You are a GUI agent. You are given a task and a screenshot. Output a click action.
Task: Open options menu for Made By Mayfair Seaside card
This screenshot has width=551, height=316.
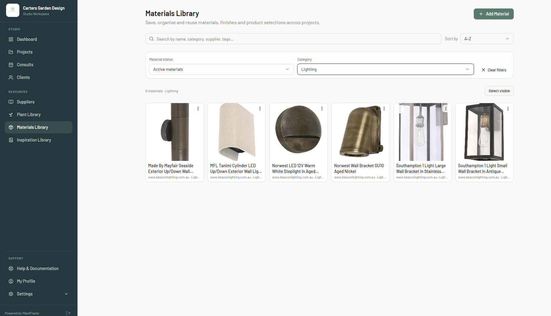[198, 109]
